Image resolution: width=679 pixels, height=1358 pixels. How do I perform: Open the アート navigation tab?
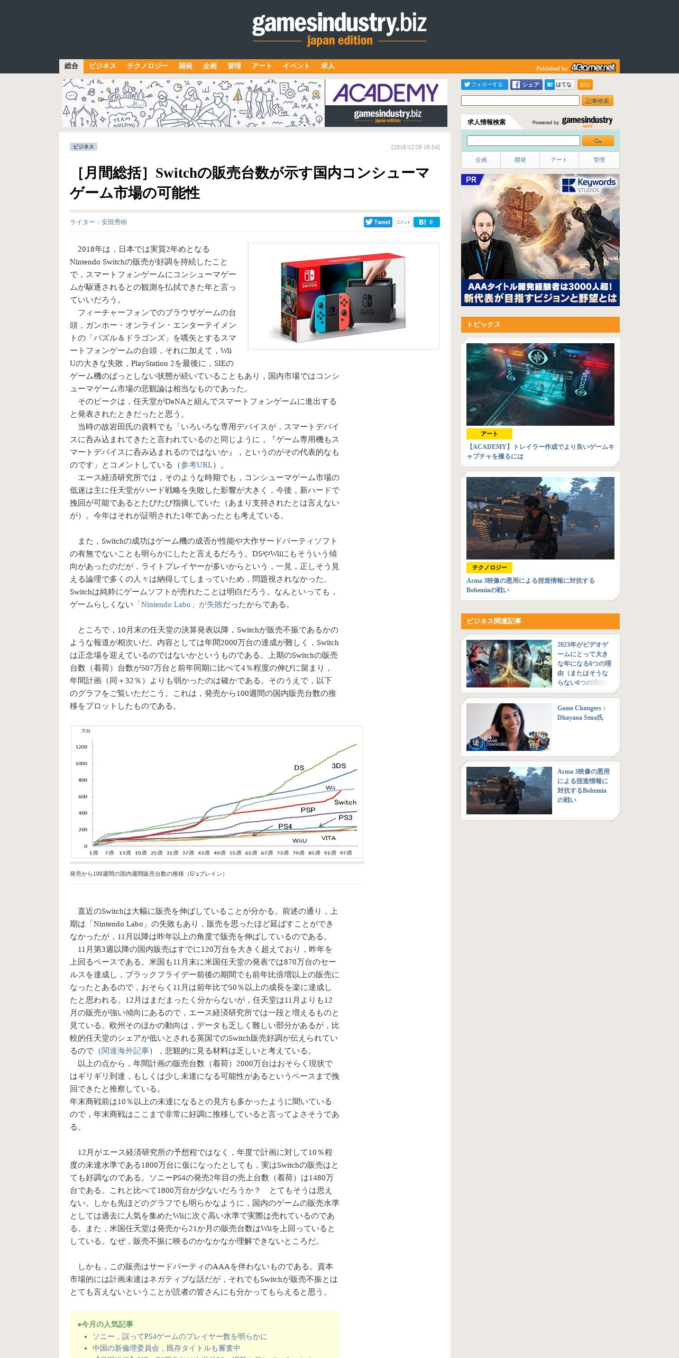click(262, 66)
